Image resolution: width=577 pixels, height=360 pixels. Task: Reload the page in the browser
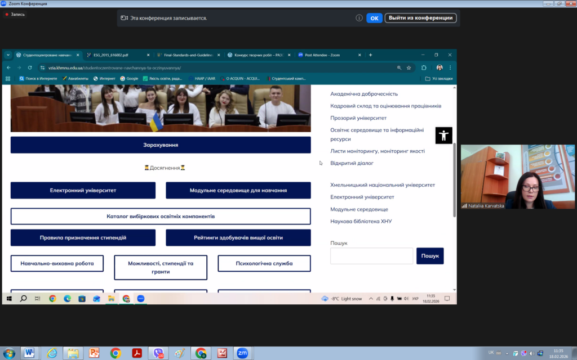pyautogui.click(x=30, y=67)
